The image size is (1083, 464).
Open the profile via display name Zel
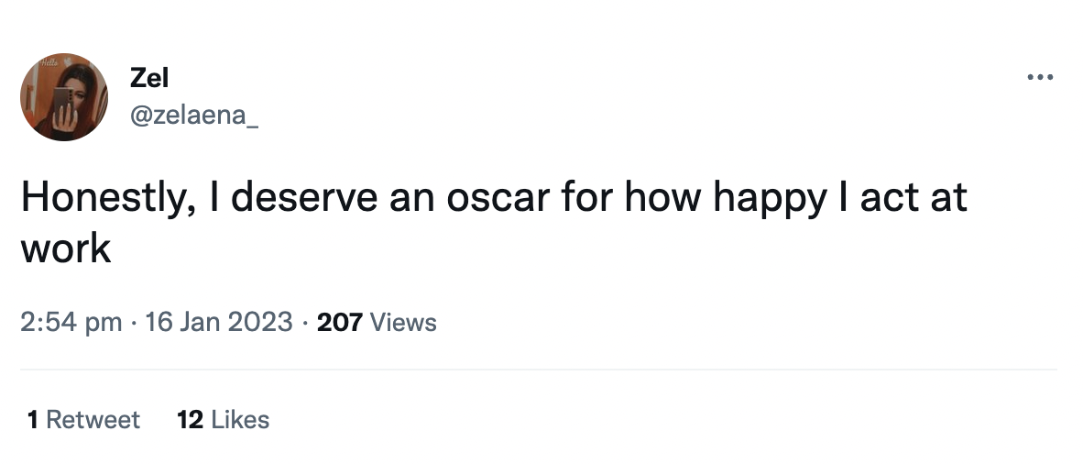pos(150,79)
